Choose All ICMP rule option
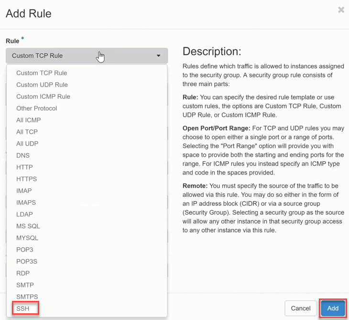This screenshot has width=349, height=320. click(29, 120)
